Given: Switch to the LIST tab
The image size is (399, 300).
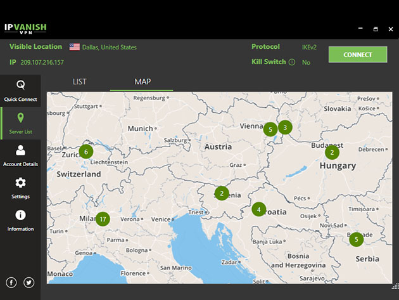Looking at the screenshot, I should tap(79, 82).
